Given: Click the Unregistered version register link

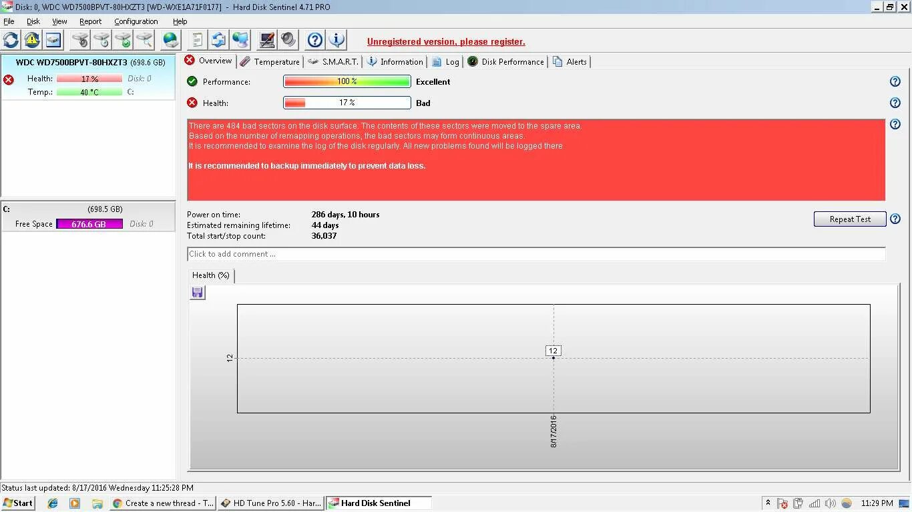Looking at the screenshot, I should pos(446,41).
